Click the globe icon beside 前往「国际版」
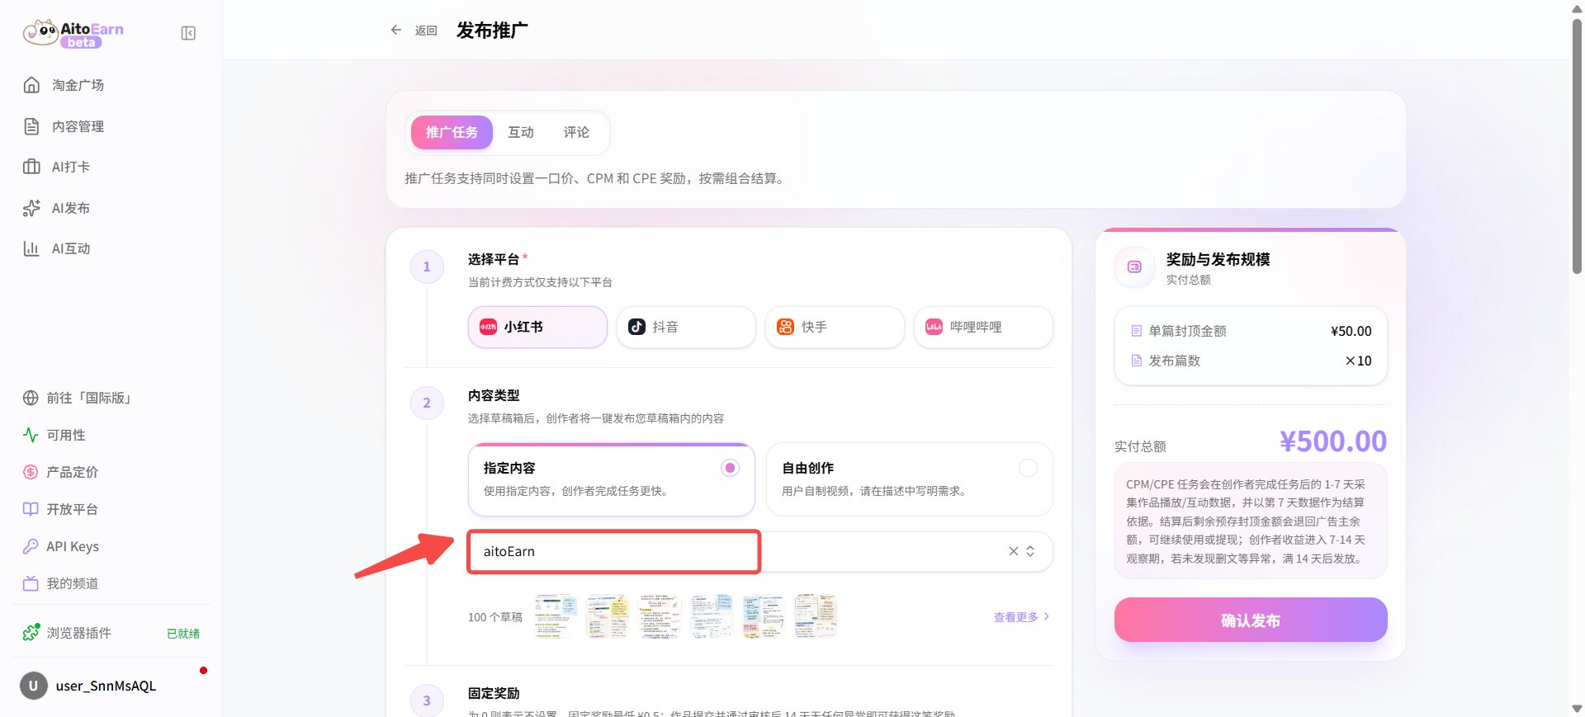 pos(31,398)
